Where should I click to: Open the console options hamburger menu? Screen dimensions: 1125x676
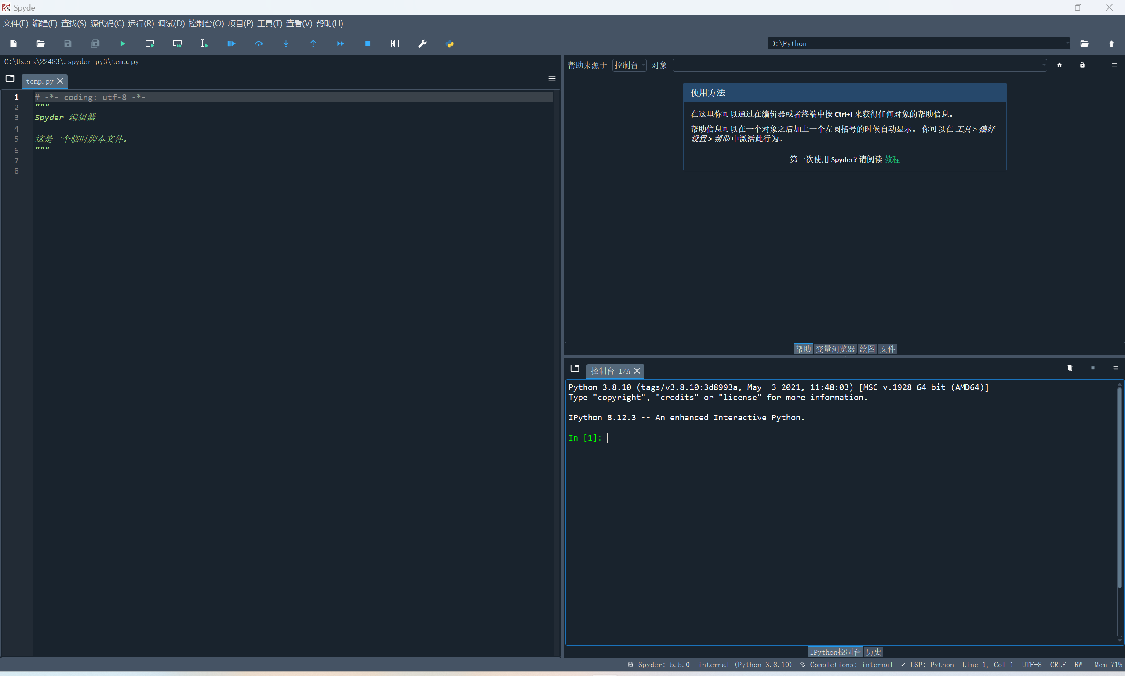pyautogui.click(x=1116, y=368)
